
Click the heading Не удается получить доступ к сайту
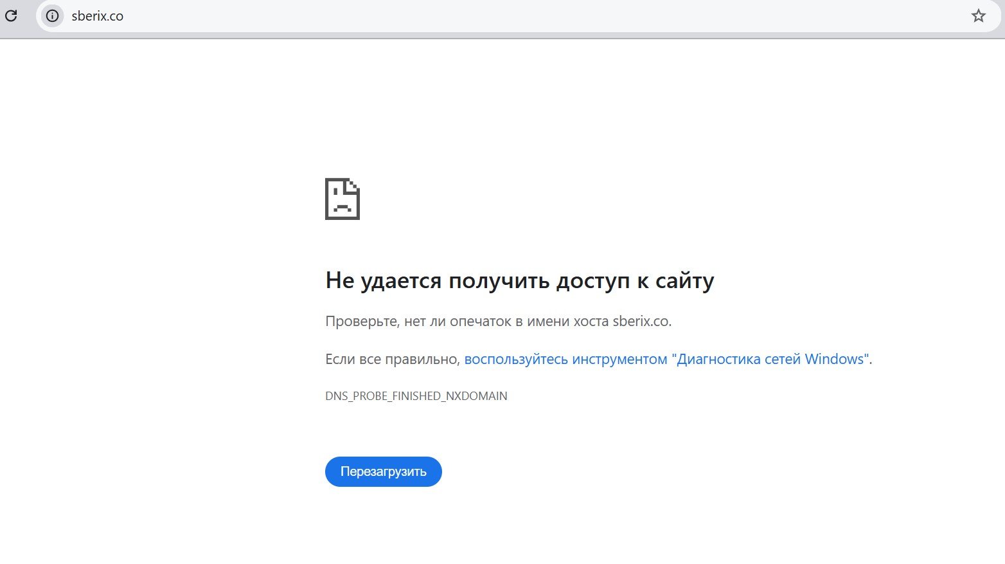point(520,281)
